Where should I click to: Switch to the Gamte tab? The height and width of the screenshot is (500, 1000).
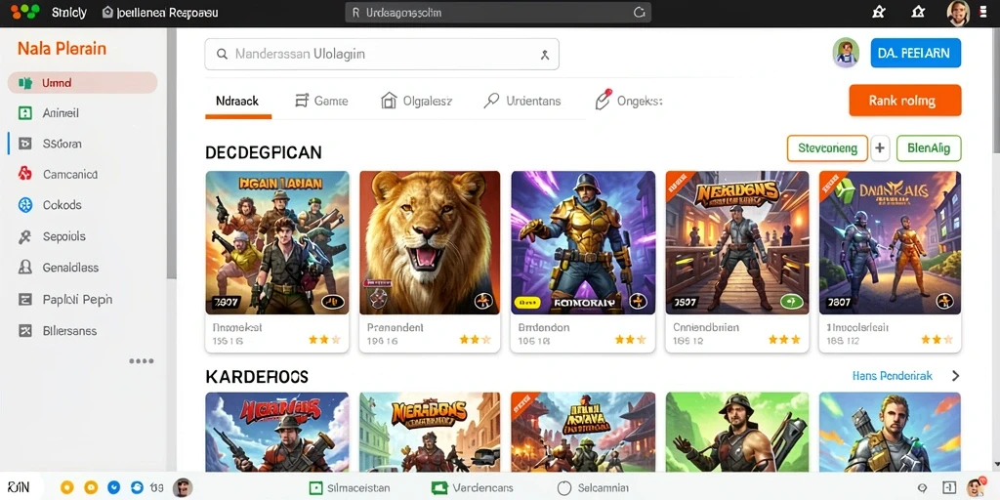(x=322, y=101)
